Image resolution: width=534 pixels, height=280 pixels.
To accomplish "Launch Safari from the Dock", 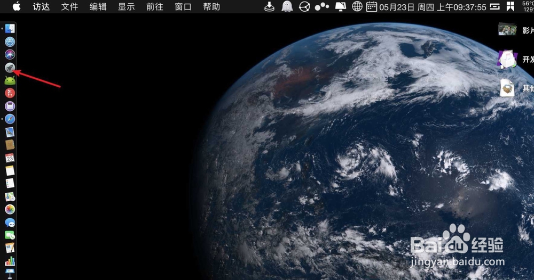I will click(10, 119).
